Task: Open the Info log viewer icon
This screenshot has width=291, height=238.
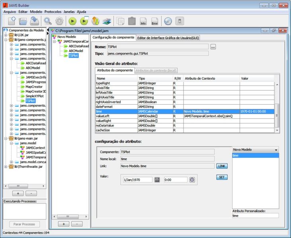Action: click(x=143, y=21)
